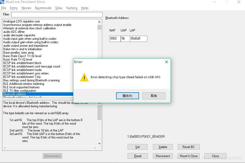Click the Read button
This screenshot has height=163, width=245.
137,156
